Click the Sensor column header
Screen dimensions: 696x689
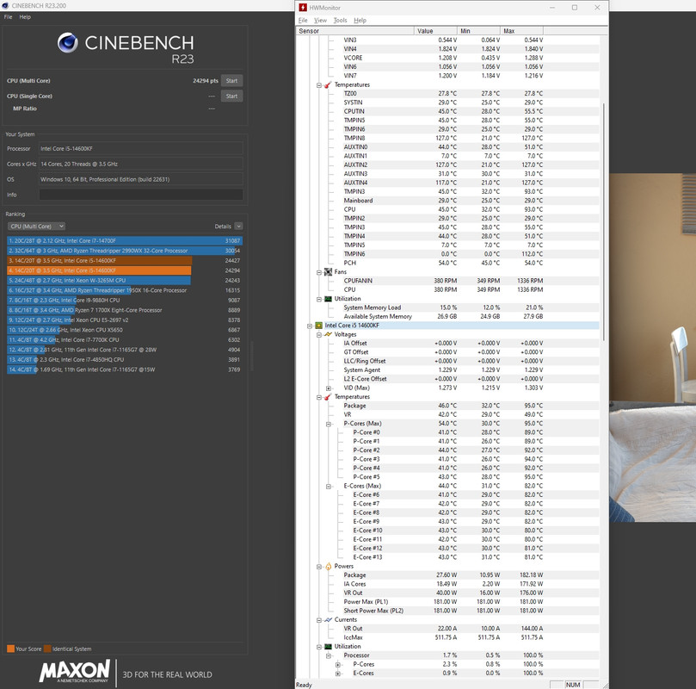click(x=355, y=31)
